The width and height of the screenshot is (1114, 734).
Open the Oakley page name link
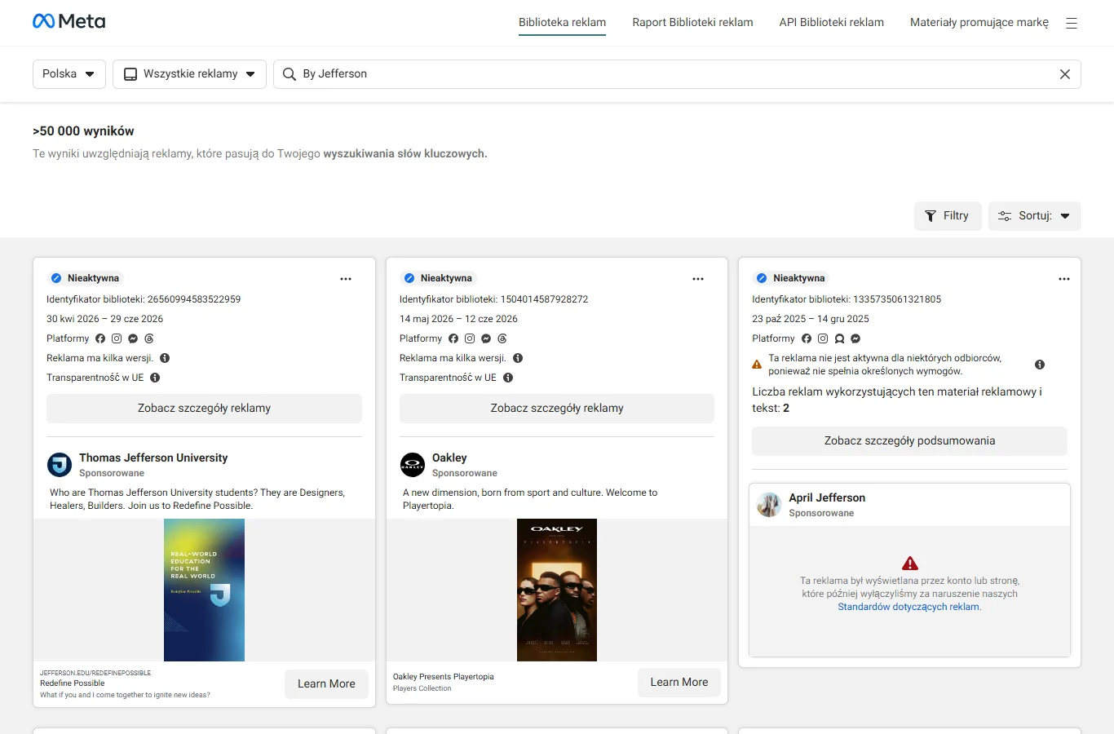point(449,458)
